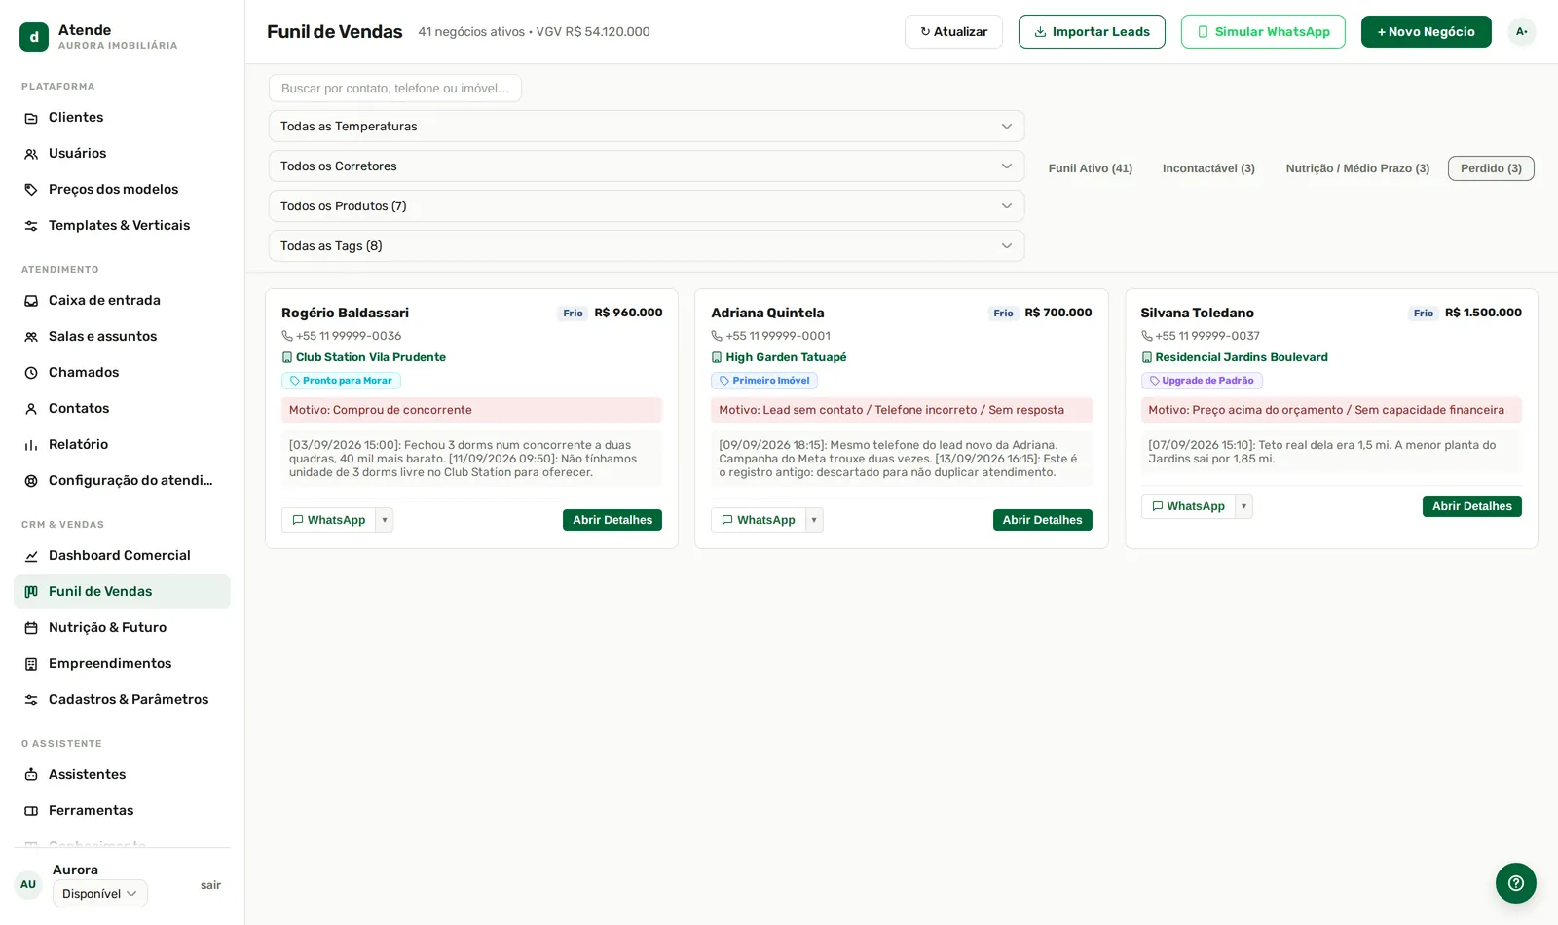Create a deal with Novo Negócio
Image resolution: width=1558 pixels, height=925 pixels.
1427,32
